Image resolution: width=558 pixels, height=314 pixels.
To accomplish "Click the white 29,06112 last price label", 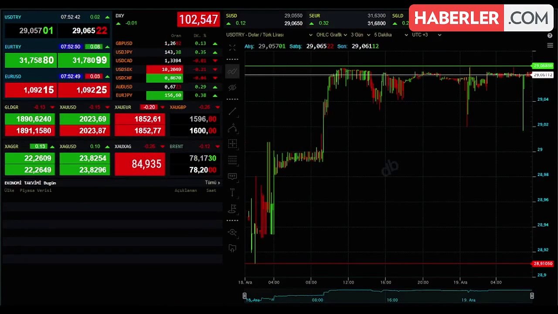I will click(543, 75).
